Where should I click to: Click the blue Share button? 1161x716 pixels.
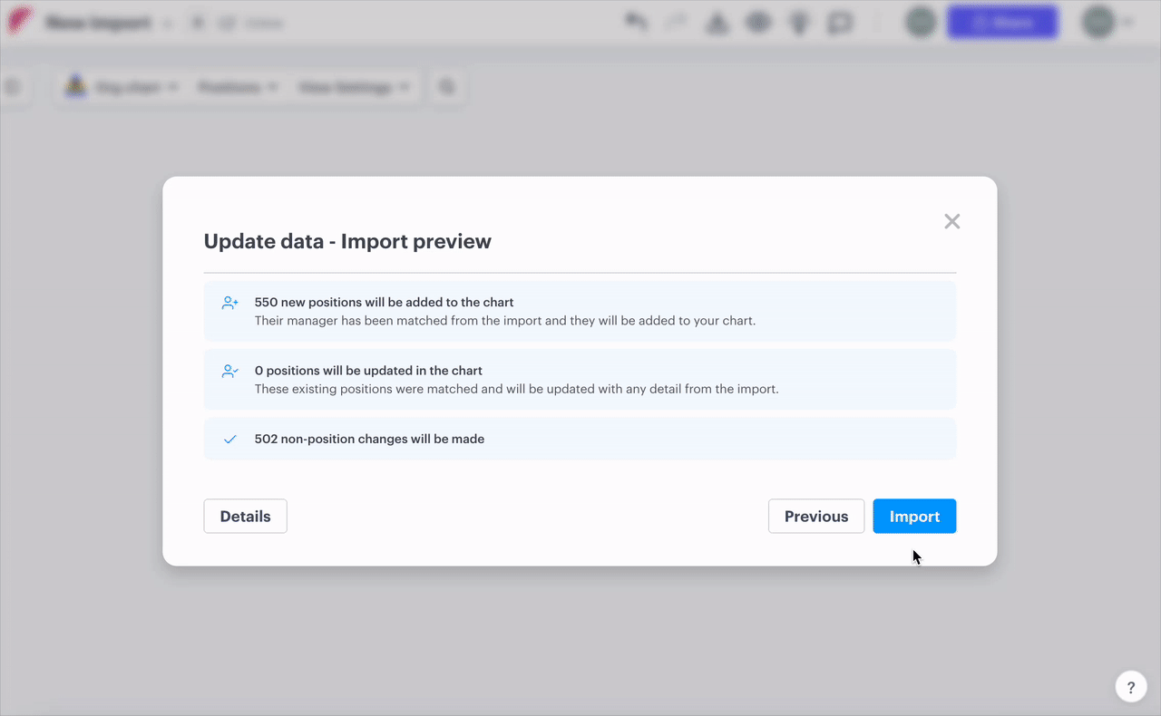tap(1002, 23)
